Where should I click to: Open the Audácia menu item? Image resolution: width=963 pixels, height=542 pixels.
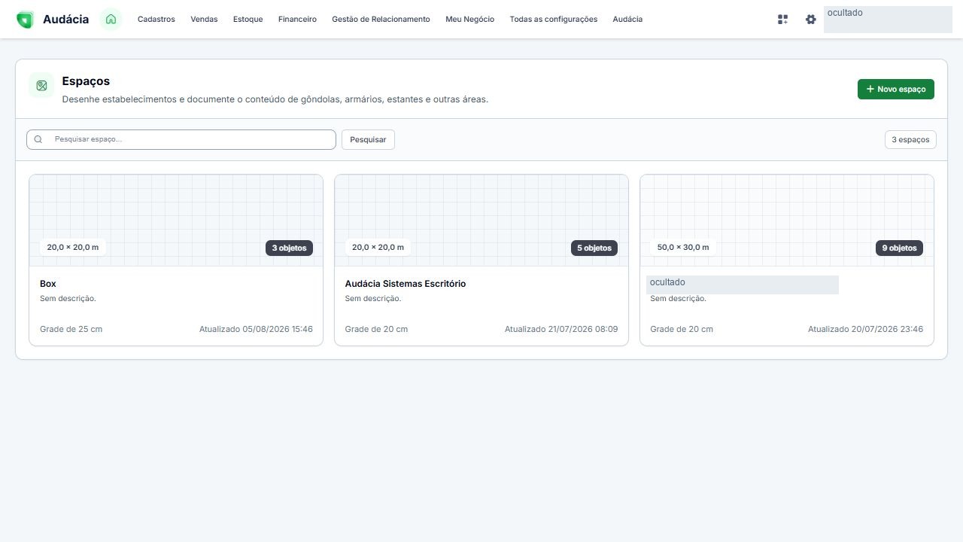click(x=627, y=20)
